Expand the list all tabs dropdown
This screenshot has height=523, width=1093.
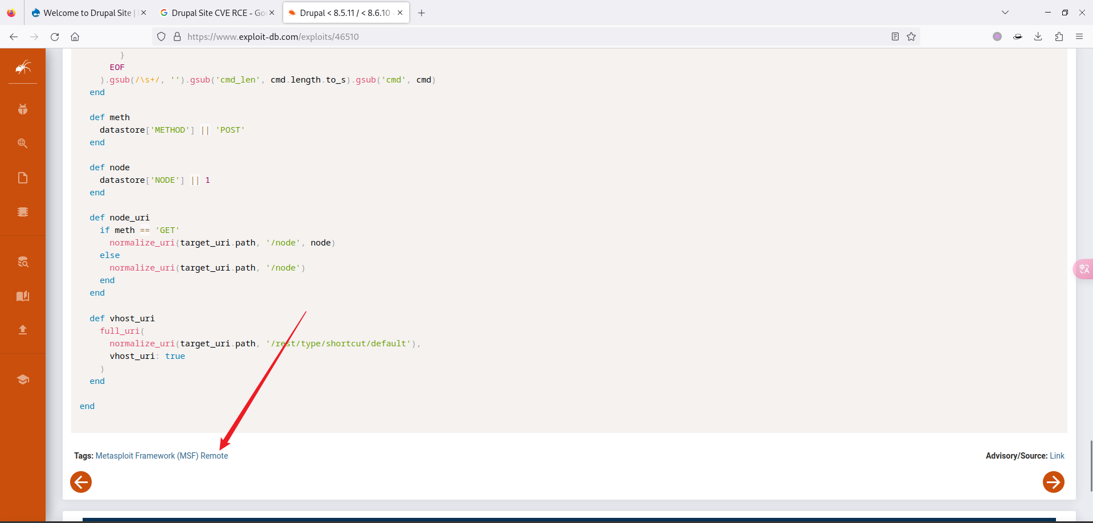1005,13
